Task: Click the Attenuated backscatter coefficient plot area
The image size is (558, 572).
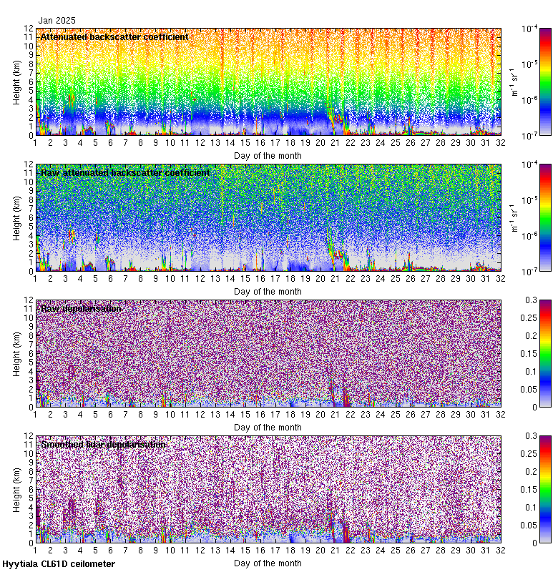Action: coord(268,82)
